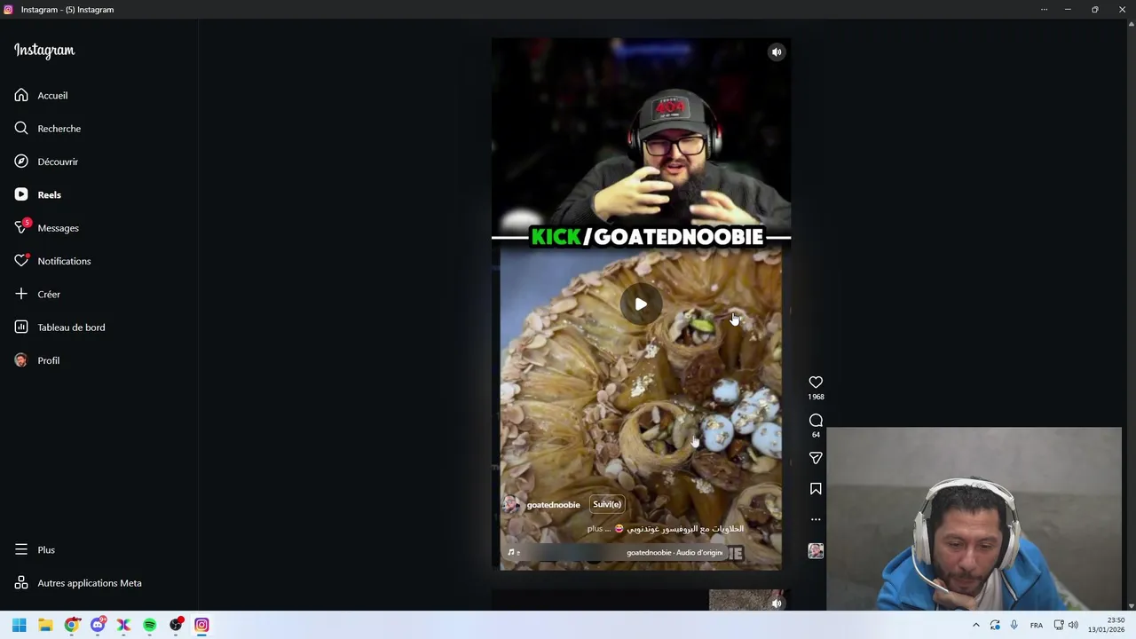This screenshot has width=1136, height=639.
Task: Click goatednoobie's avatar on the reel
Action: 512,505
